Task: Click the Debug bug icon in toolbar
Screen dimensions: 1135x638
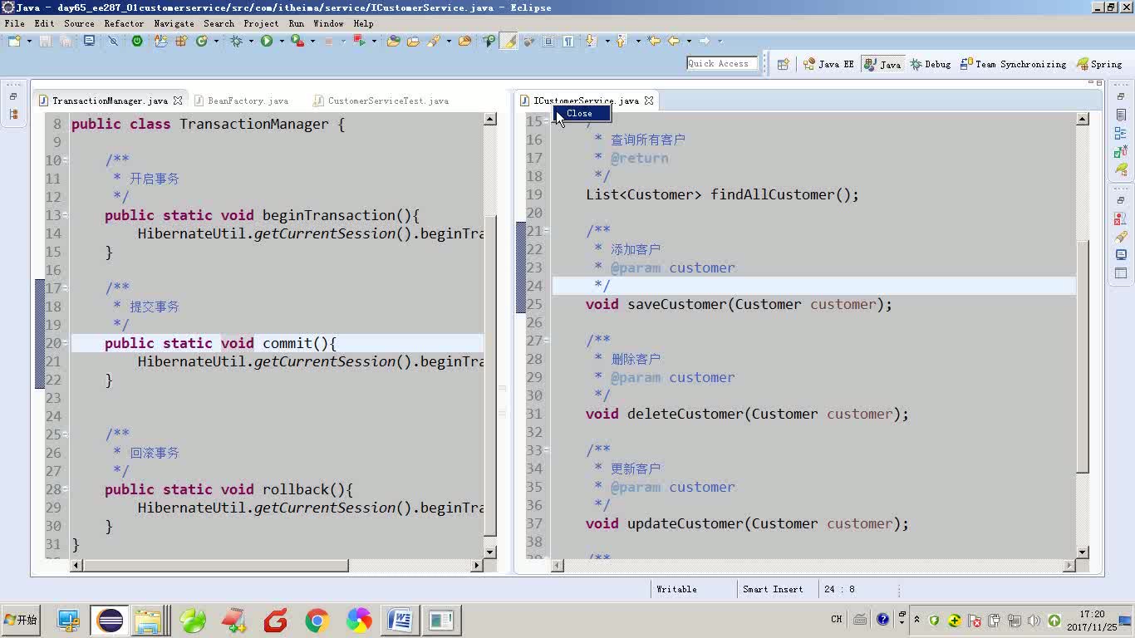Action: [237, 41]
